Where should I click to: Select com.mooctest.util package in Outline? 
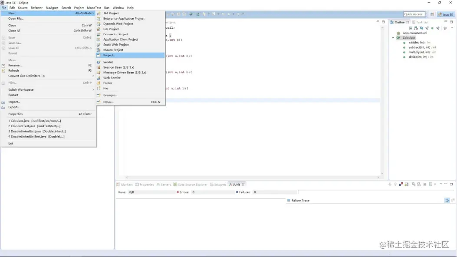pyautogui.click(x=415, y=33)
